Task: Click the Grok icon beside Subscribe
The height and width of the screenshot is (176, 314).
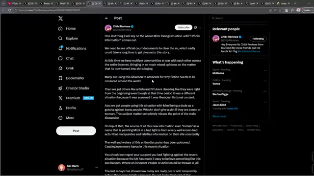Action: [x=195, y=27]
